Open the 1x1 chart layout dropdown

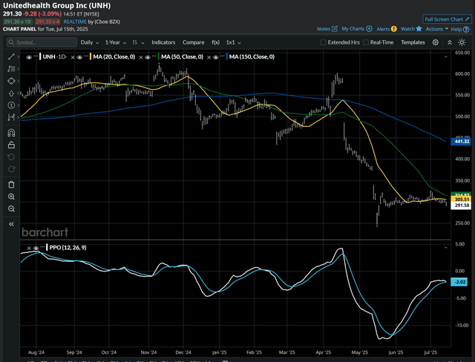233,42
